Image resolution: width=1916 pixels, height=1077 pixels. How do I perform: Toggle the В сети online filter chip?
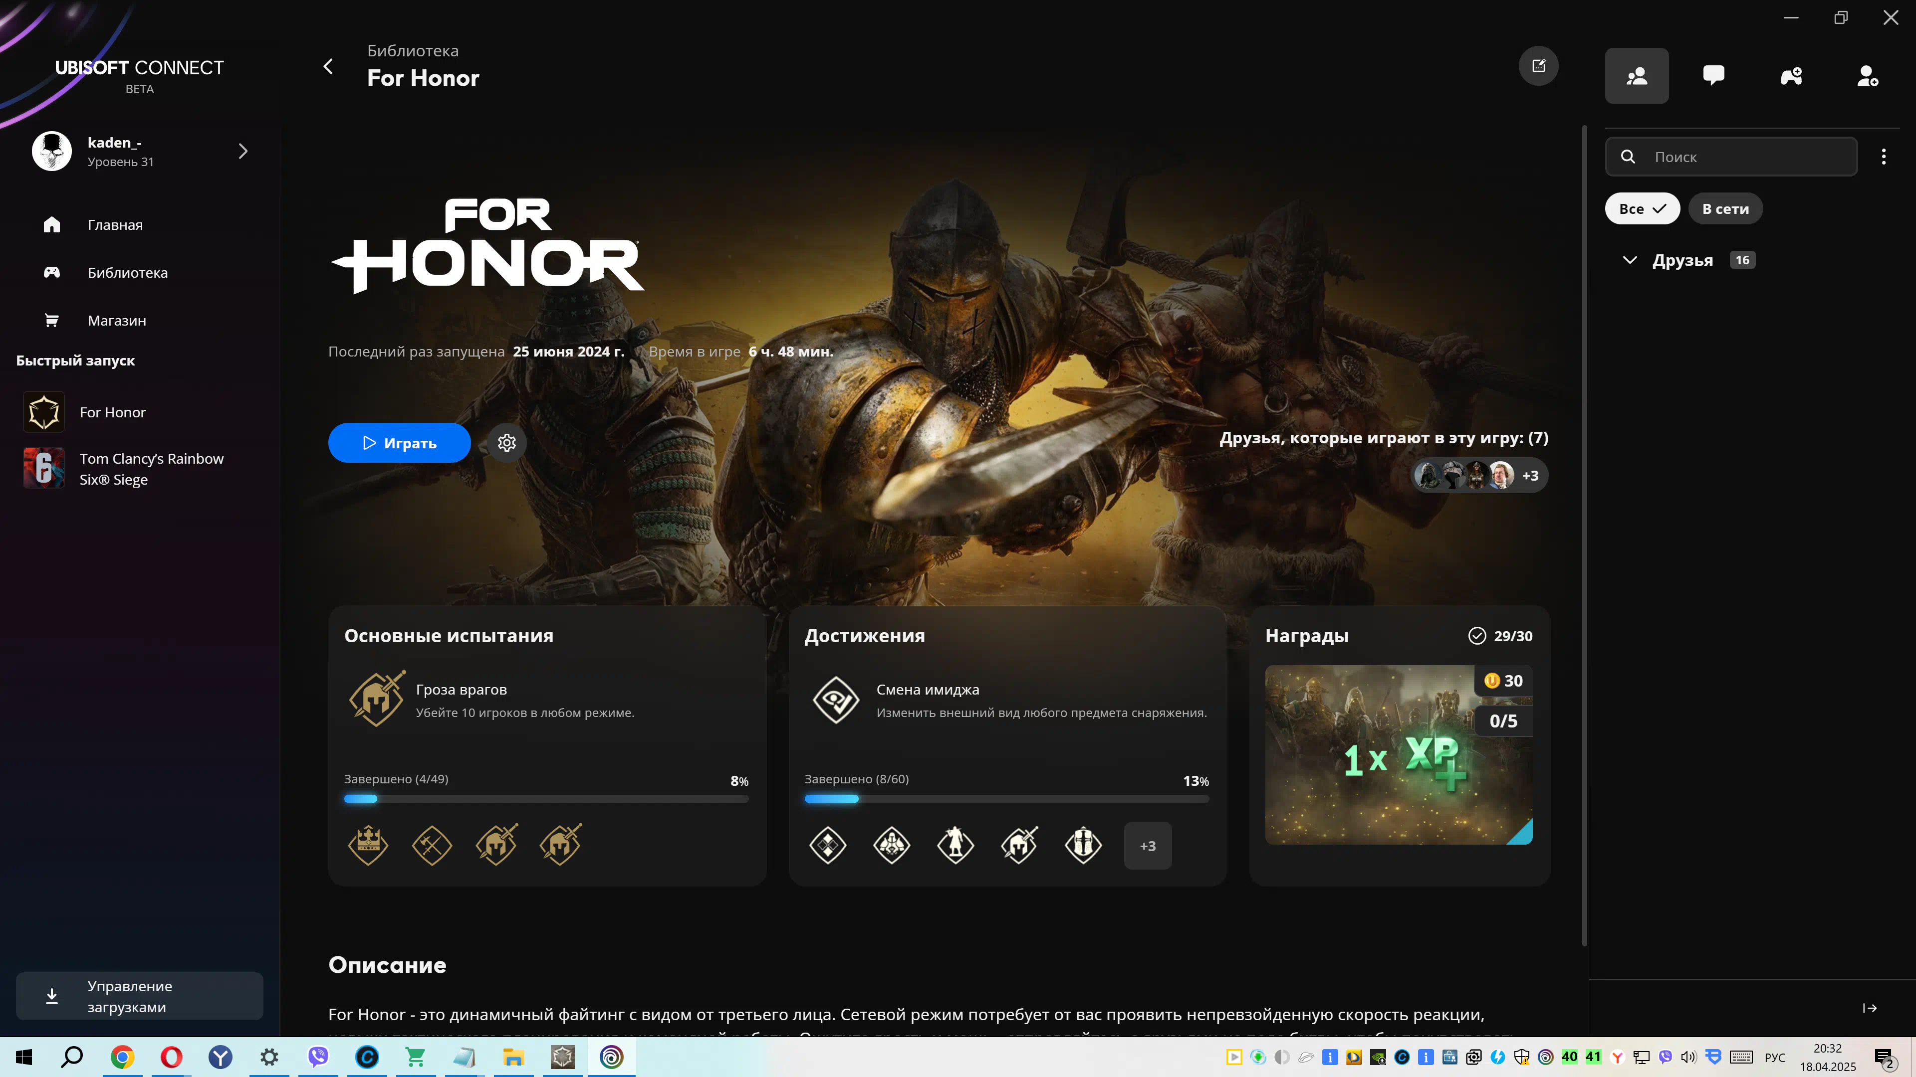tap(1725, 209)
